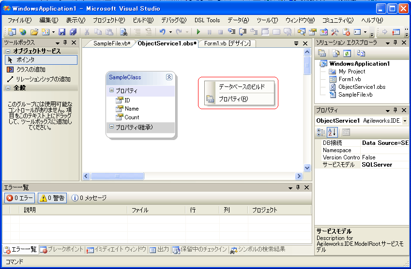Open the Solution Explorer toolbar icon
Image resolution: width=411 pixels, height=269 pixels.
(302, 32)
